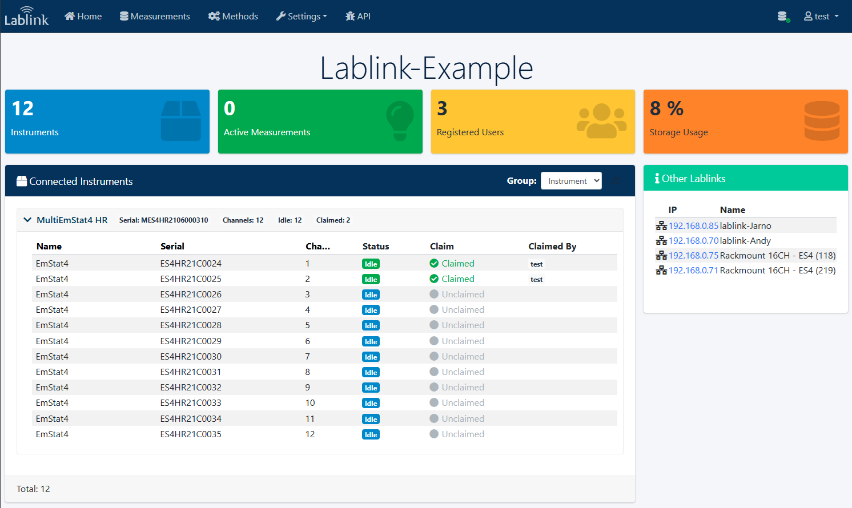Click the Instruments box icon on blue card
The height and width of the screenshot is (508, 852).
(x=181, y=121)
